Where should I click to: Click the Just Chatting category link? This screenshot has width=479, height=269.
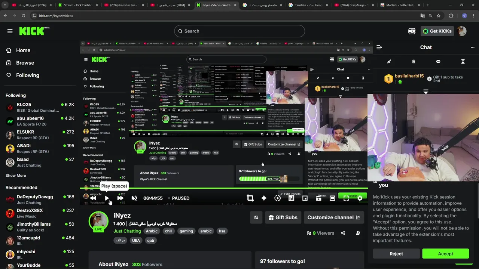tap(127, 231)
